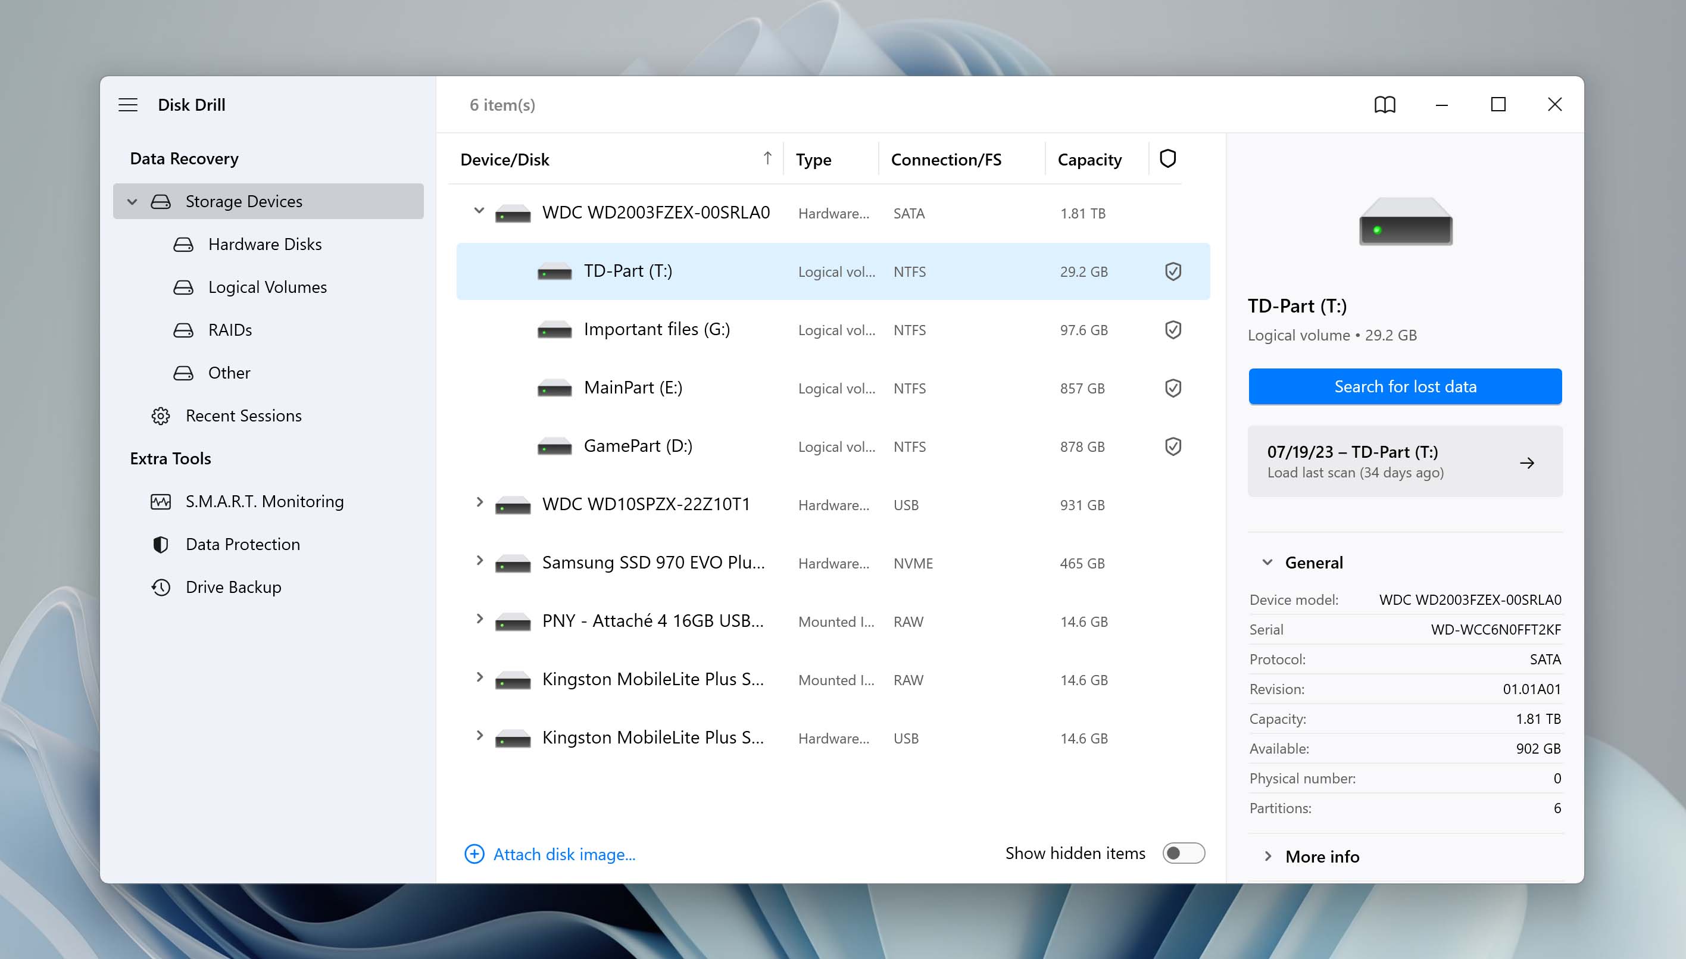This screenshot has height=959, width=1686.
Task: Toggle the GamePart protection shield checkmark
Action: [1172, 446]
